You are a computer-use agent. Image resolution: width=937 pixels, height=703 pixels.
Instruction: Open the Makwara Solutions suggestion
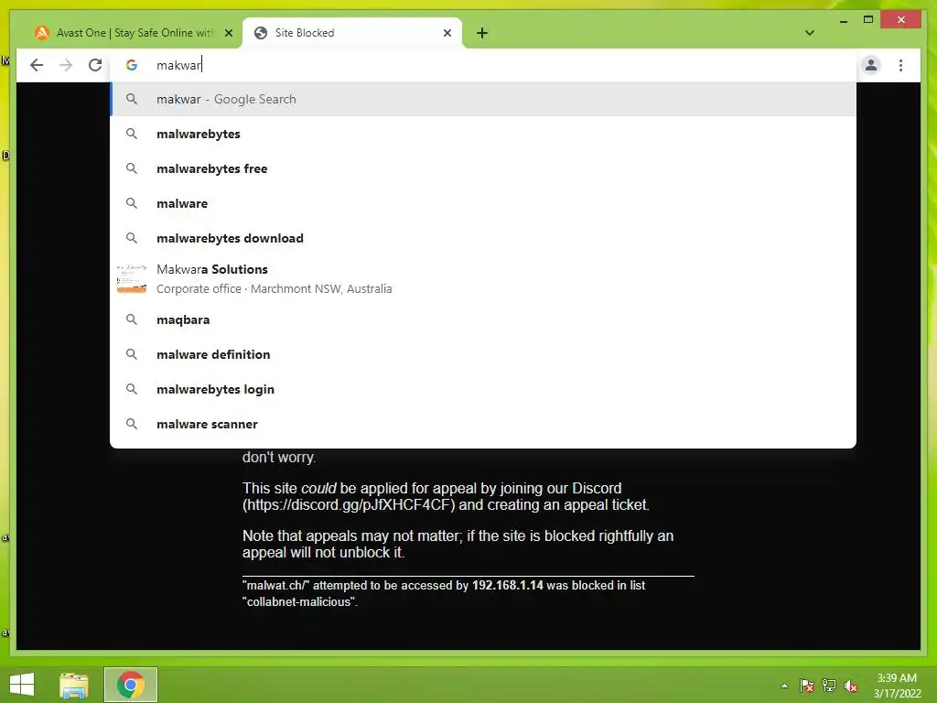[x=483, y=278]
